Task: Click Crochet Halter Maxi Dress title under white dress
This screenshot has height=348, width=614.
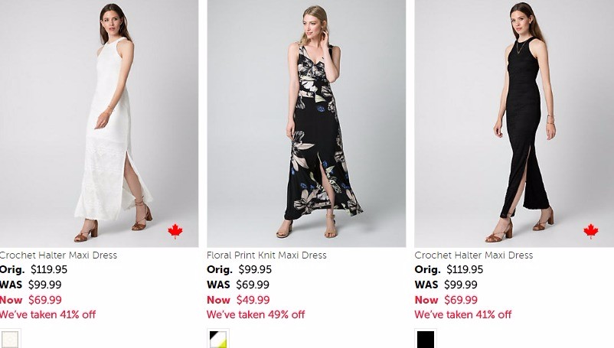Action: point(58,255)
